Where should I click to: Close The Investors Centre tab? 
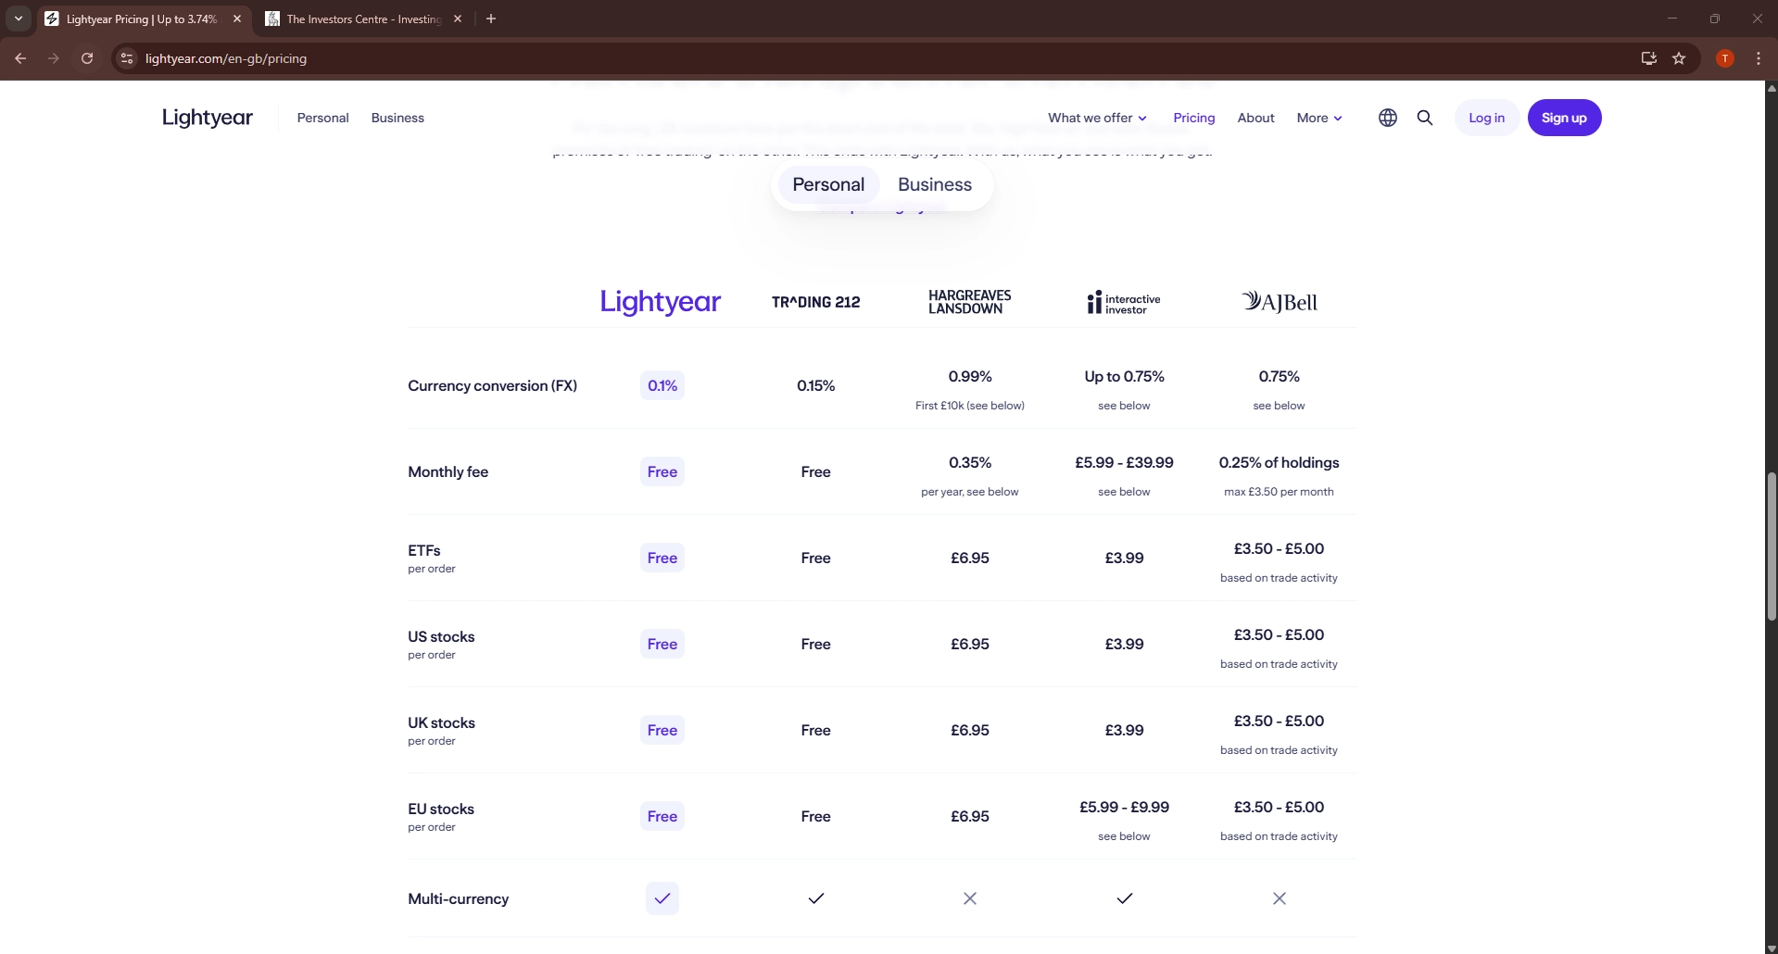458,19
